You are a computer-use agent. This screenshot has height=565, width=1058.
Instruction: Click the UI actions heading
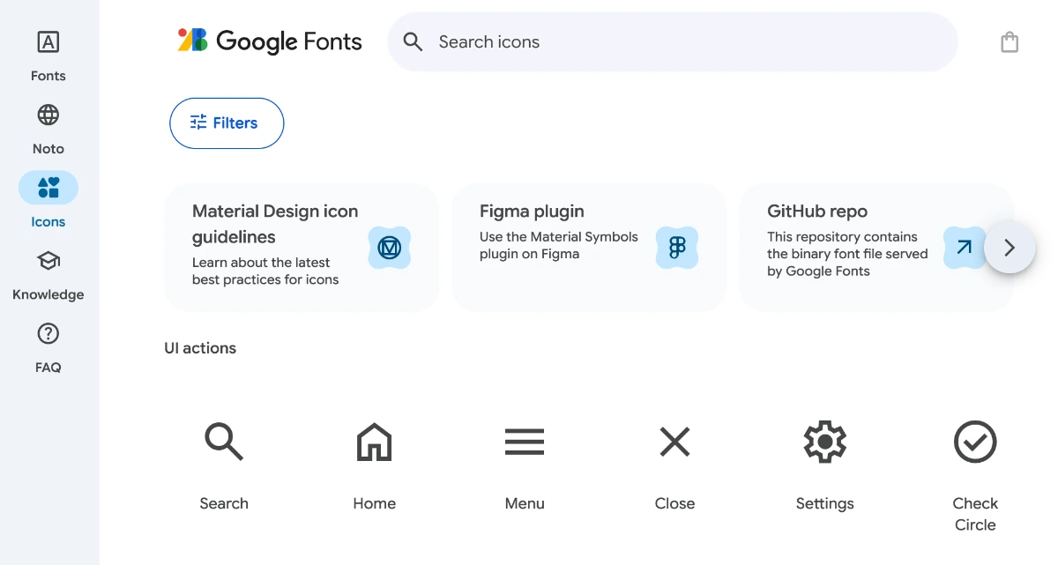tap(200, 348)
